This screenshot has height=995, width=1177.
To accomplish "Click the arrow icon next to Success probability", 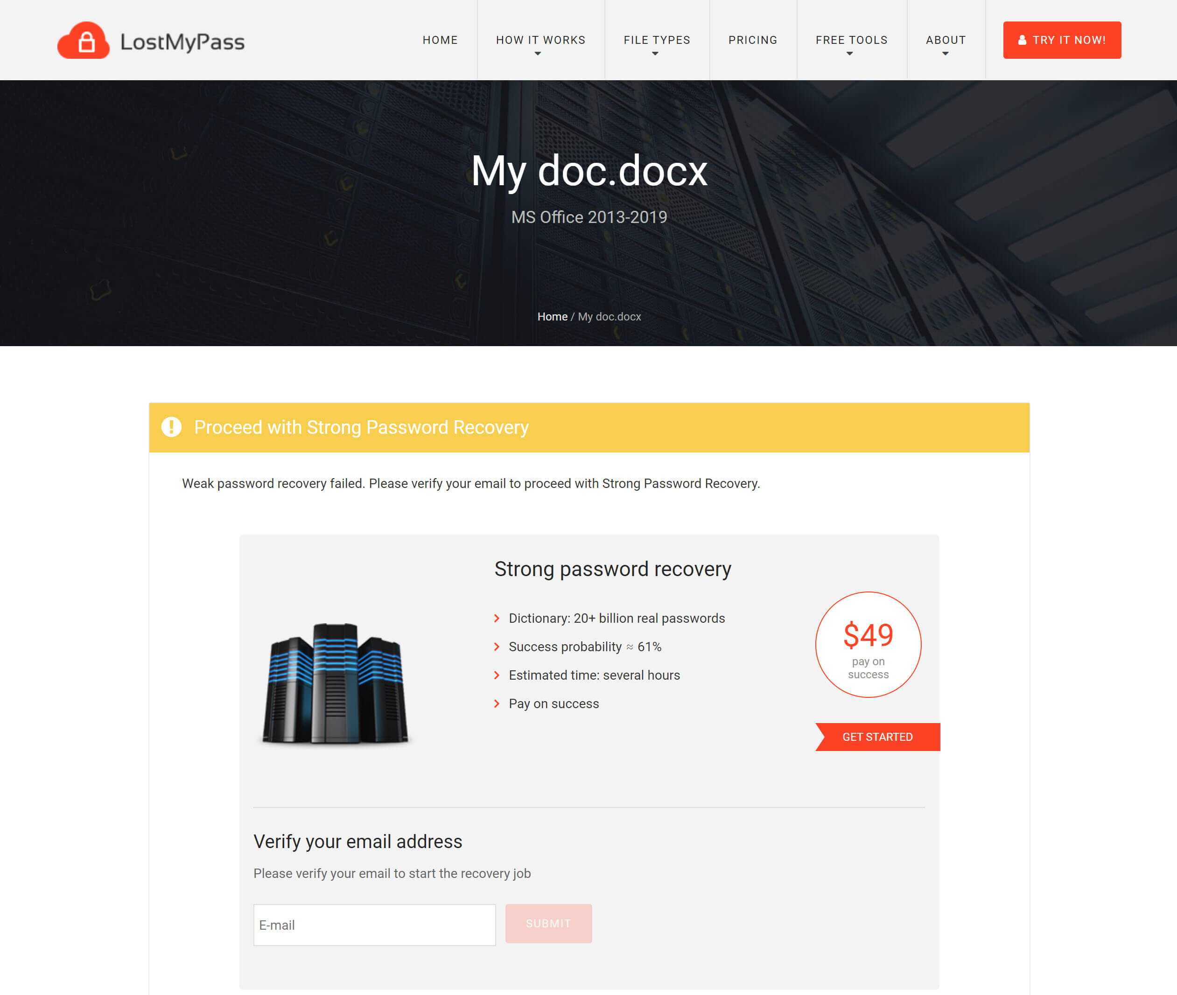I will (496, 647).
